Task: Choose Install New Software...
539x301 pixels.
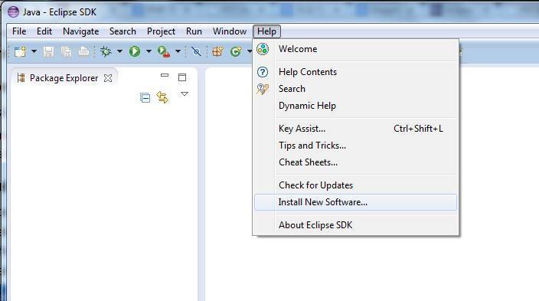Action: [x=356, y=202]
